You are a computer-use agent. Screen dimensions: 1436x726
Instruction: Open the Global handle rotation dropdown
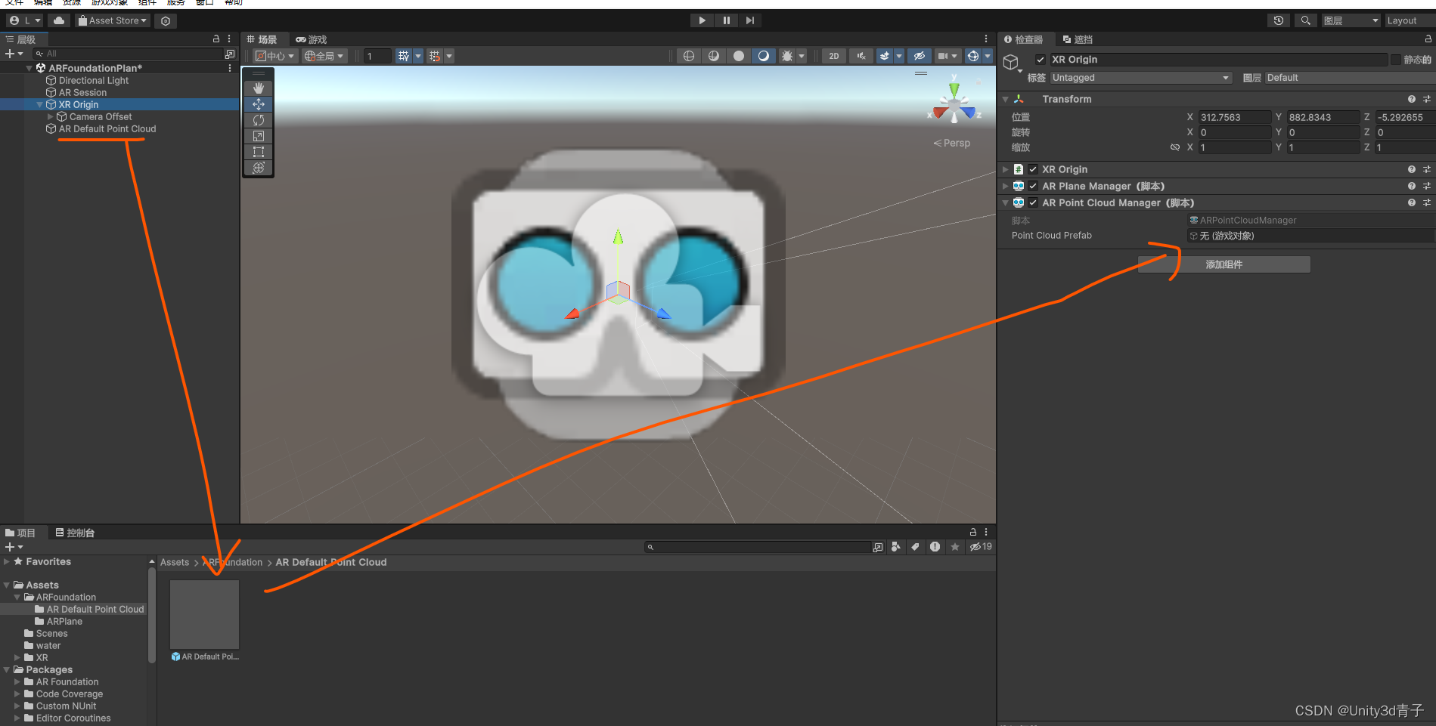tap(324, 56)
